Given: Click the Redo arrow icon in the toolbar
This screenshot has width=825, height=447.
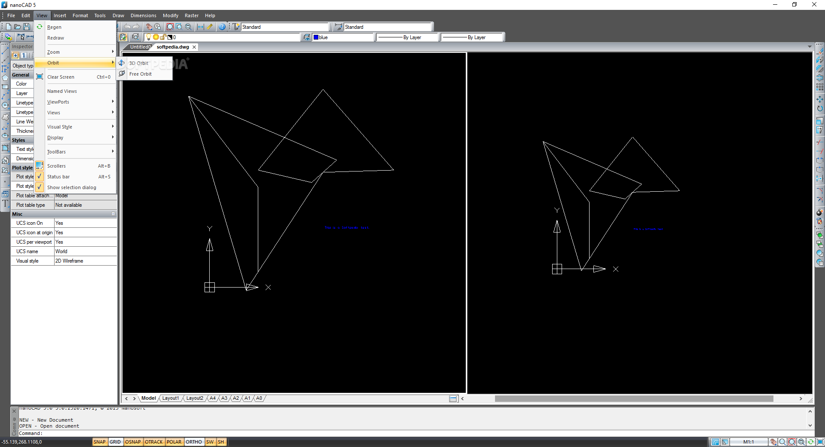Looking at the screenshot, I should point(136,27).
